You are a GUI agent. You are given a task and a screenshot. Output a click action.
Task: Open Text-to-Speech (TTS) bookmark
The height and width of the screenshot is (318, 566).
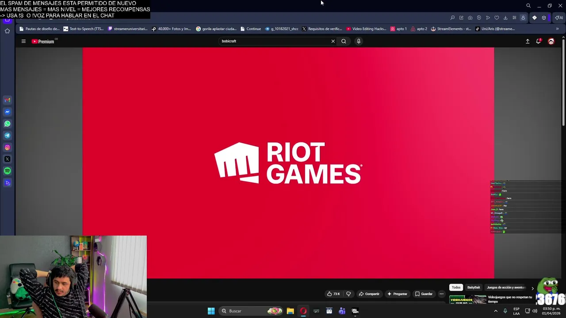tap(84, 29)
